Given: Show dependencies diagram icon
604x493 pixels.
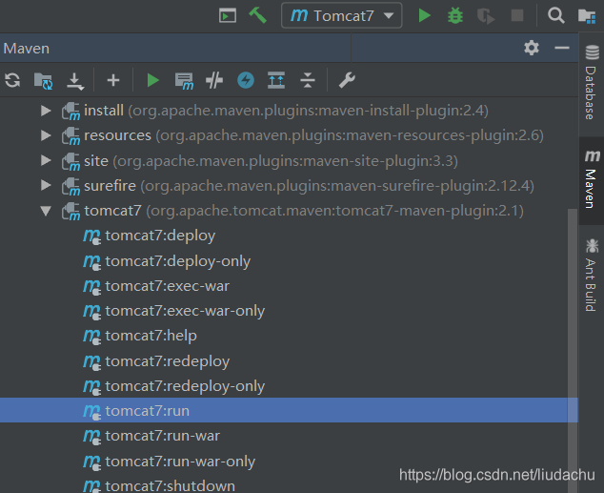Looking at the screenshot, I should click(x=276, y=80).
